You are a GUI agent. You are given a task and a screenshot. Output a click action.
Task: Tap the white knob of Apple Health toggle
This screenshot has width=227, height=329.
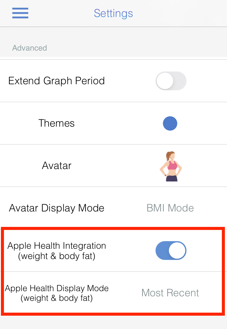click(x=177, y=251)
